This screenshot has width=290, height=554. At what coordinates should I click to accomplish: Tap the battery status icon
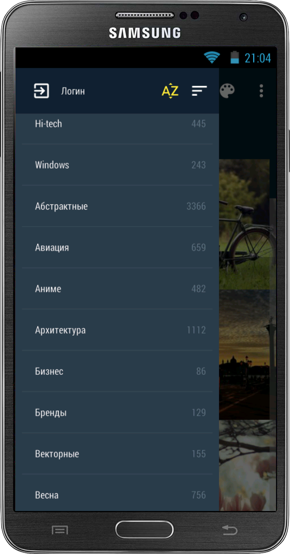click(x=234, y=57)
